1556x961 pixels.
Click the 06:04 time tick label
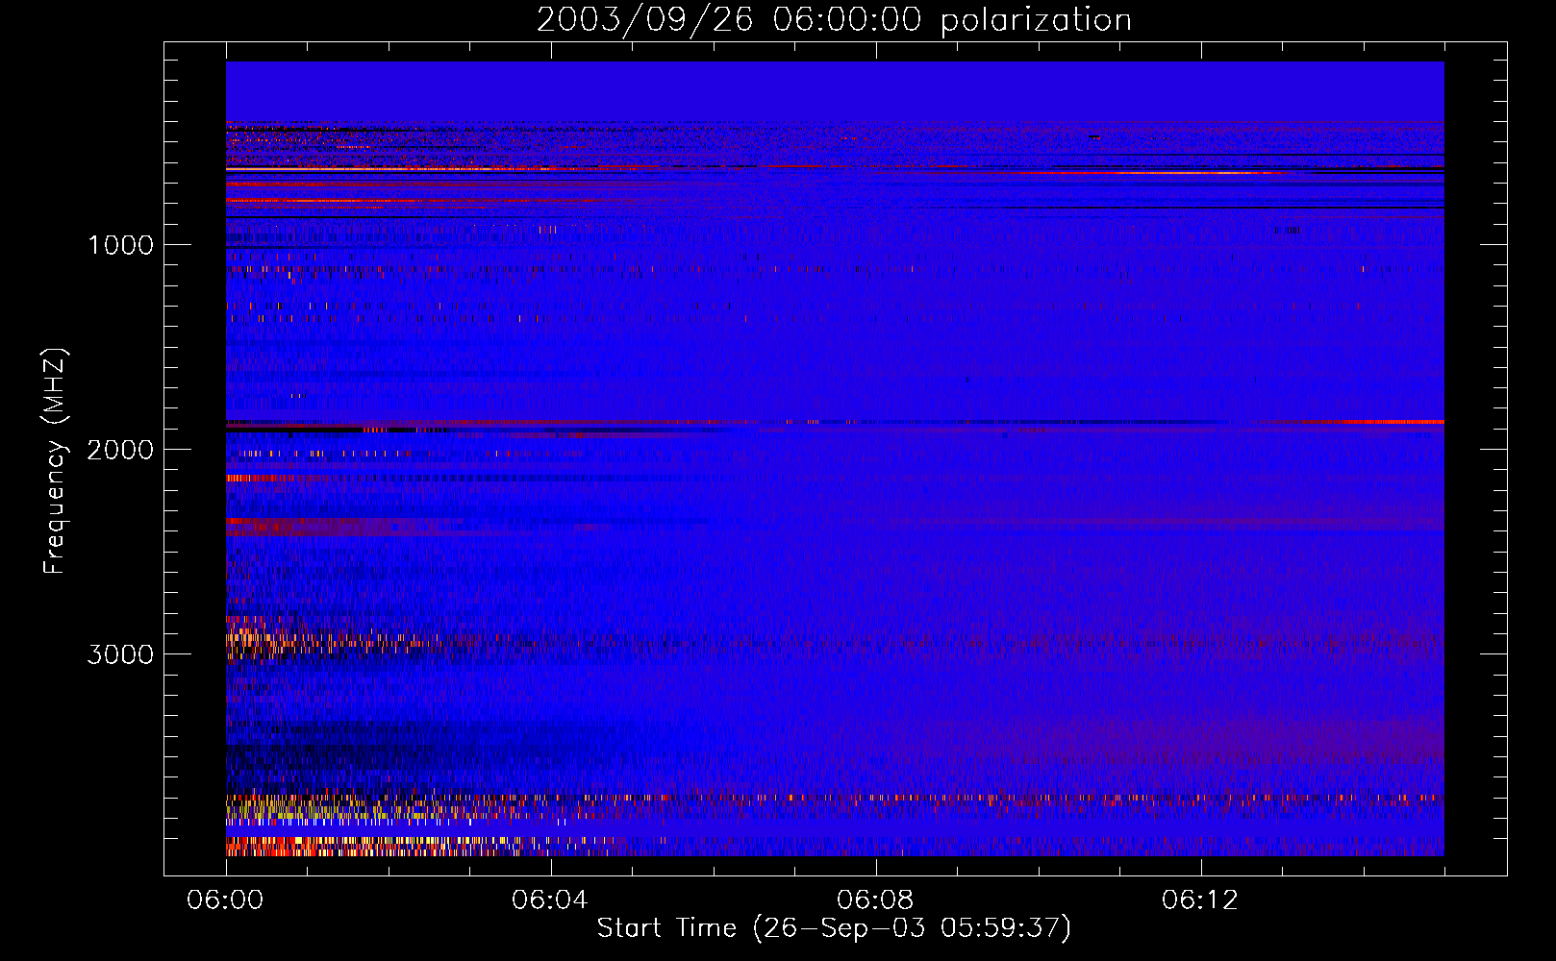pos(550,900)
